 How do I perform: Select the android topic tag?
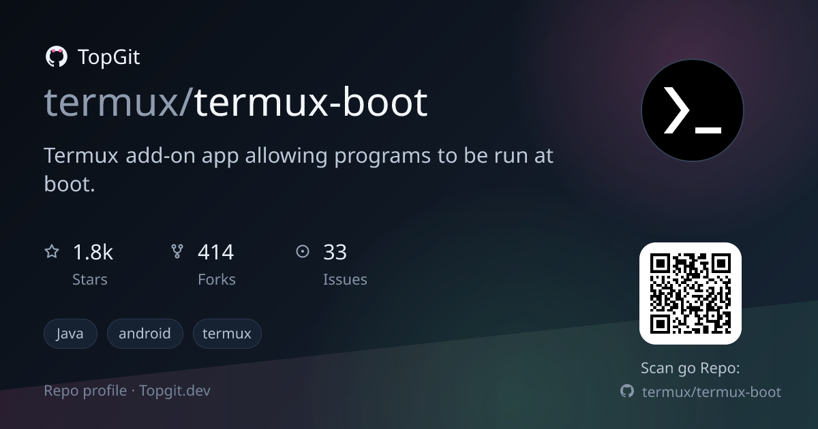click(x=145, y=334)
